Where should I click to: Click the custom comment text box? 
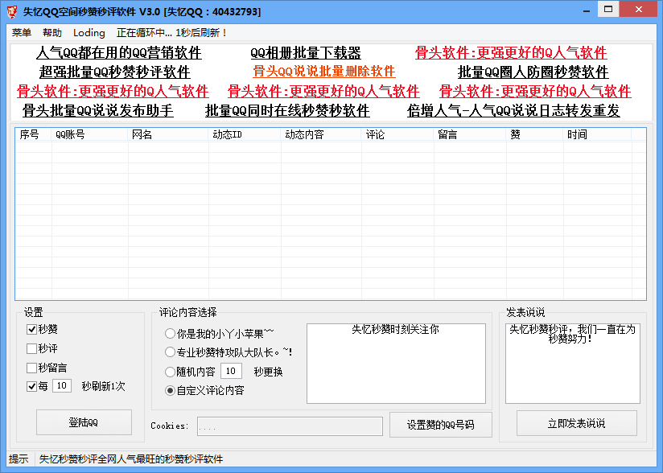coord(396,364)
